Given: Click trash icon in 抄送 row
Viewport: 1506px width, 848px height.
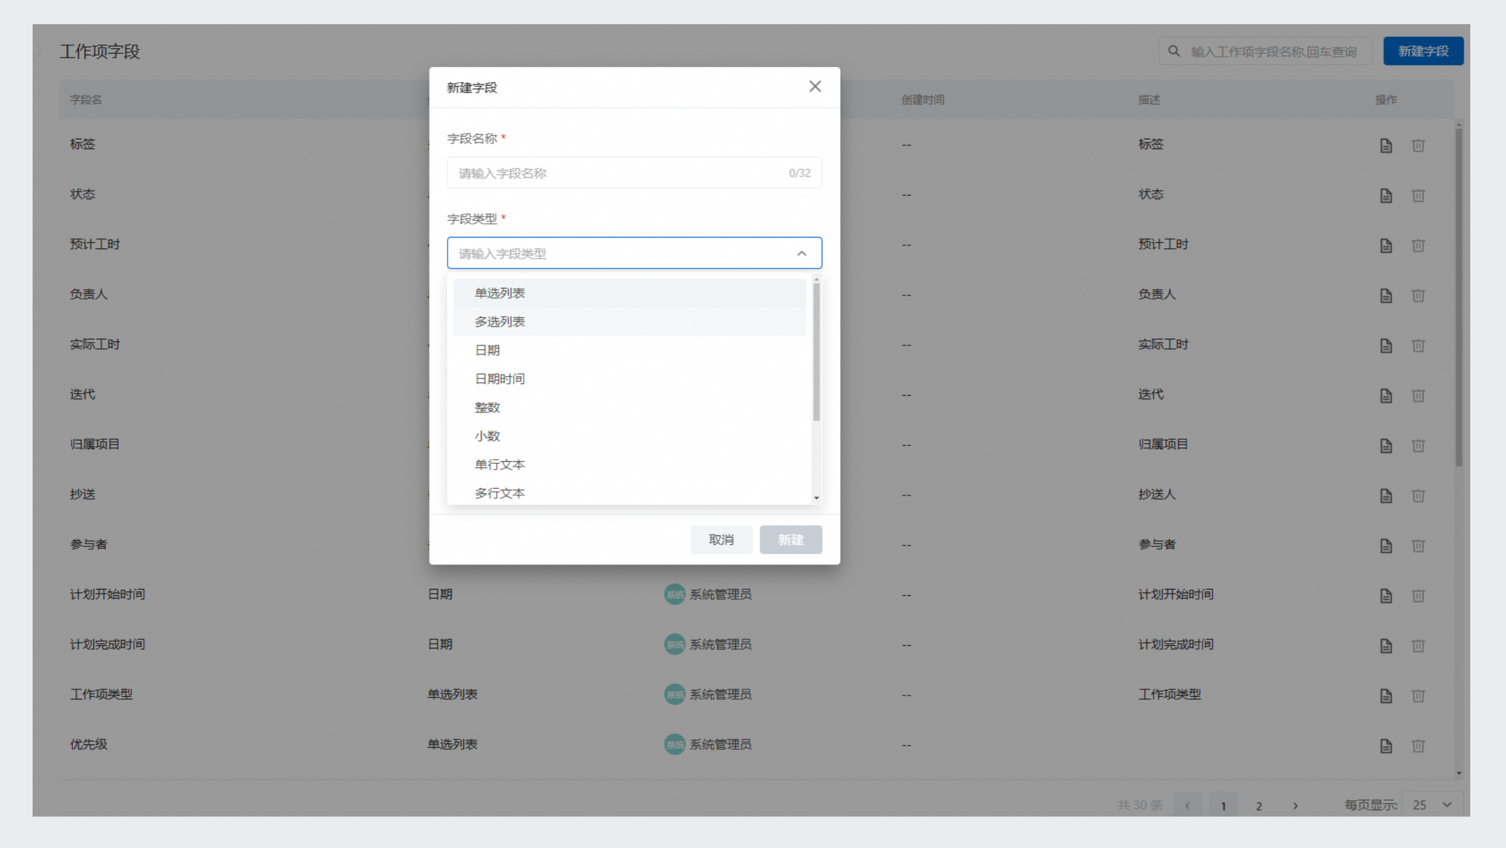Looking at the screenshot, I should [1418, 495].
